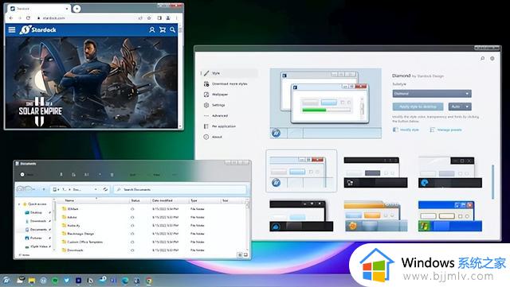Go back in the browser
This screenshot has width=510, height=287.
[x=11, y=18]
